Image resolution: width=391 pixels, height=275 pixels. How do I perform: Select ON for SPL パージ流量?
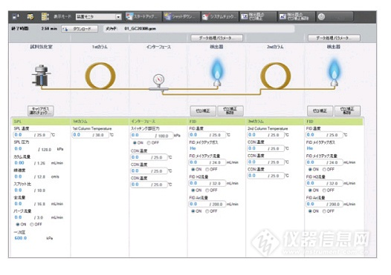[18, 225]
